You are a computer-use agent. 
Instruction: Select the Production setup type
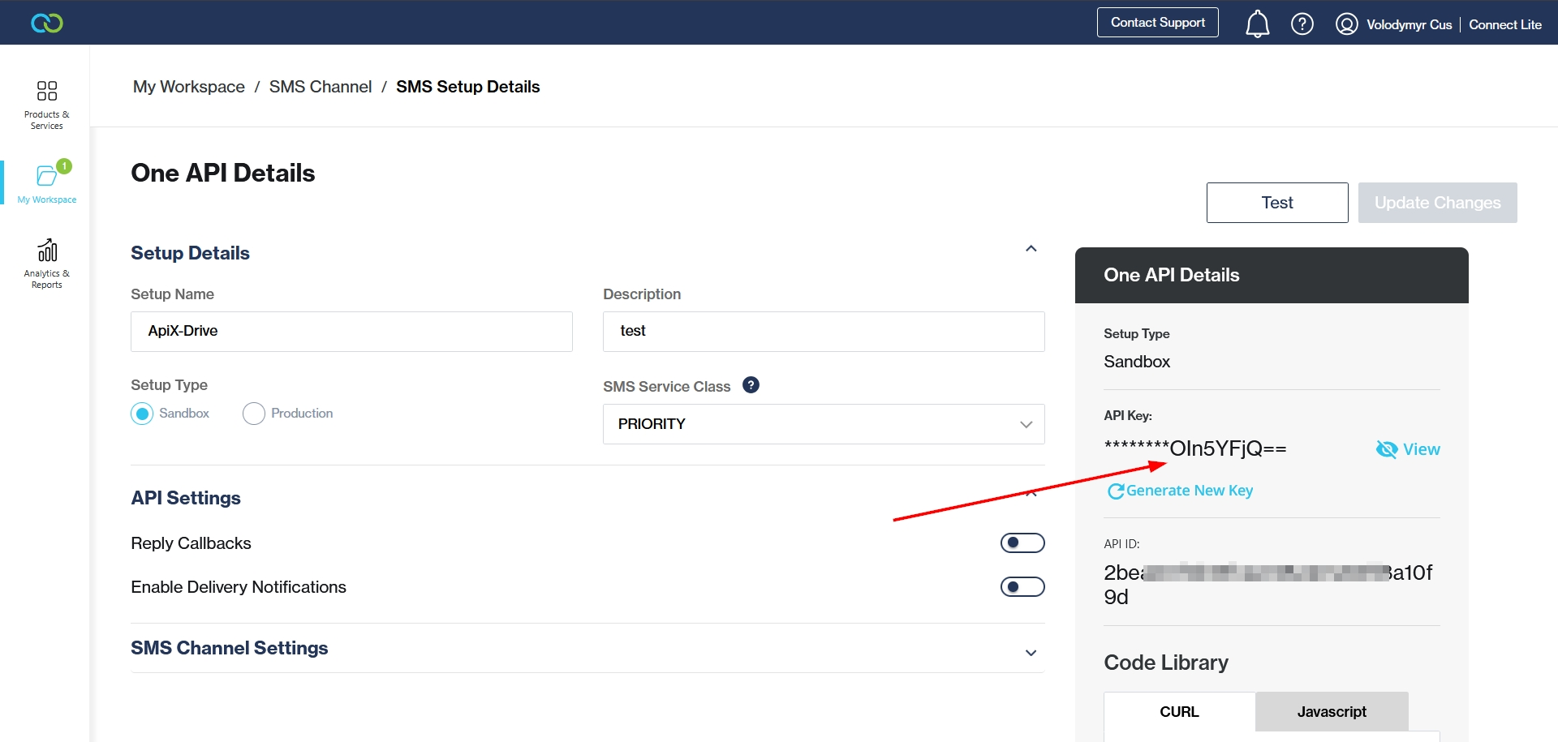click(254, 414)
